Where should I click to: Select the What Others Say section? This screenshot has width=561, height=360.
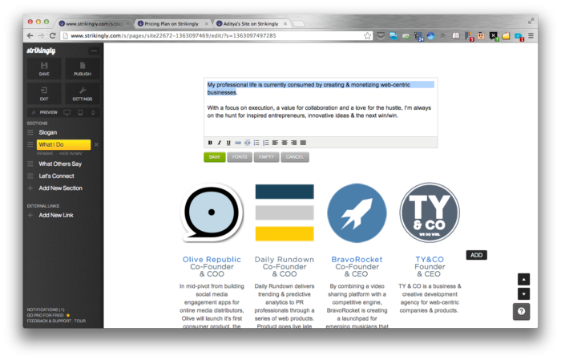point(60,164)
